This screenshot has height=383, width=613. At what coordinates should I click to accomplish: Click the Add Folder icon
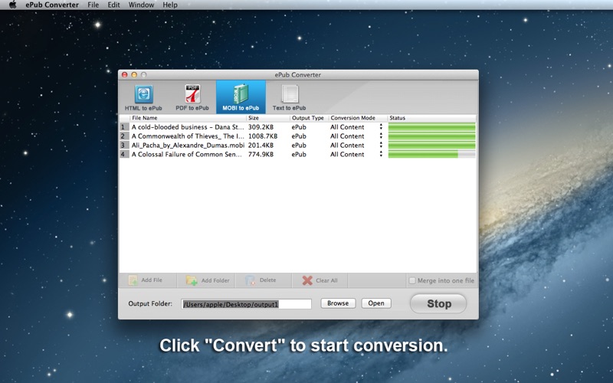point(192,280)
